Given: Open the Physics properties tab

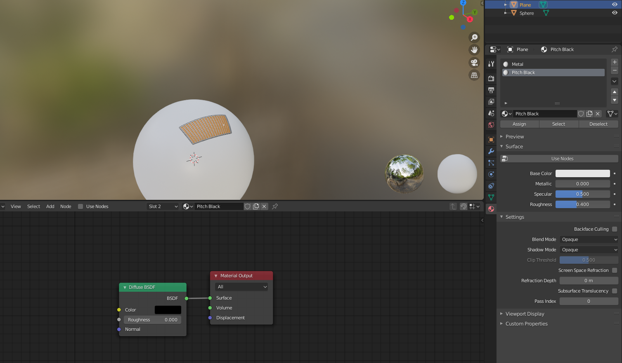Looking at the screenshot, I should coord(491,174).
